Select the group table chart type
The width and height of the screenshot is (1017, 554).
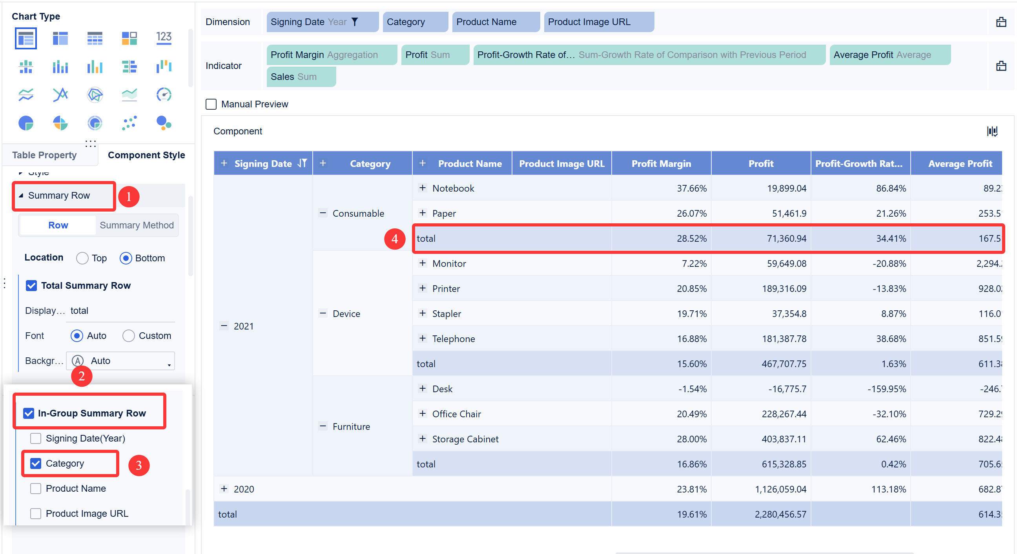26,38
